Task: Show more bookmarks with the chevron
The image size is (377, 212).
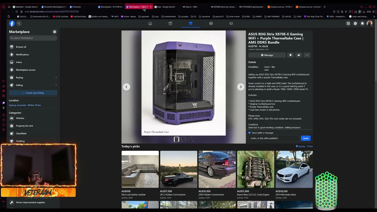Action: [x=374, y=16]
